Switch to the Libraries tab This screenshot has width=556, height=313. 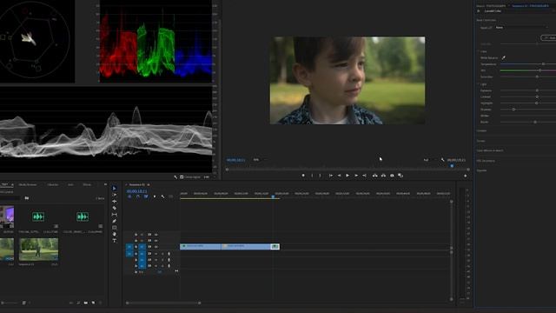pyautogui.click(x=53, y=185)
